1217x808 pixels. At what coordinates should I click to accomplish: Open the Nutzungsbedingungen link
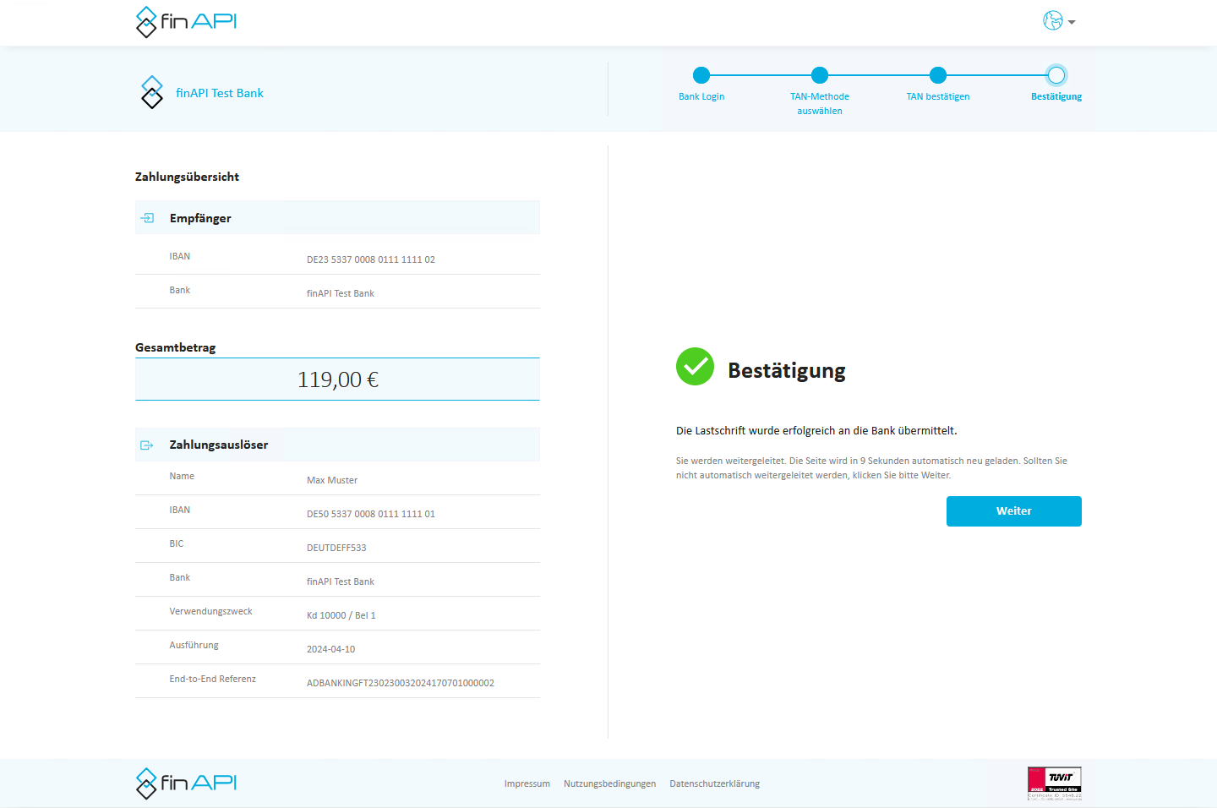coord(610,783)
